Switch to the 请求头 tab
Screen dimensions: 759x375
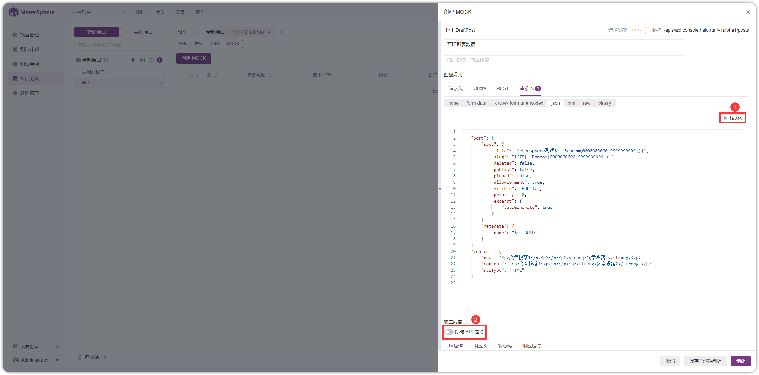(x=456, y=88)
